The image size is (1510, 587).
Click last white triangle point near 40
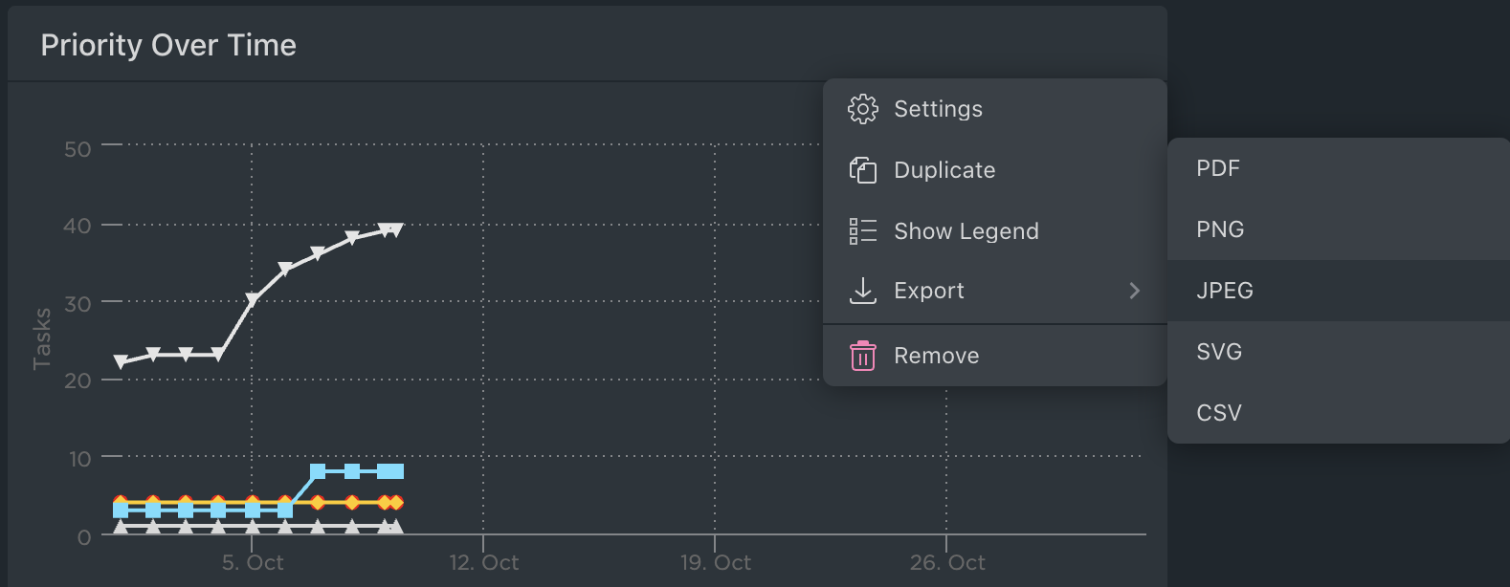coord(395,229)
